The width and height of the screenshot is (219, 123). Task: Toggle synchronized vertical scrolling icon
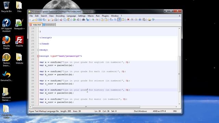click(102, 20)
